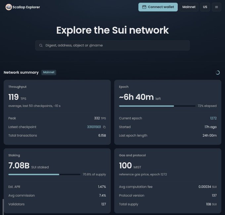The width and height of the screenshot is (225, 215).
Task: Click the Started 17h ago value
Action: tap(210, 127)
